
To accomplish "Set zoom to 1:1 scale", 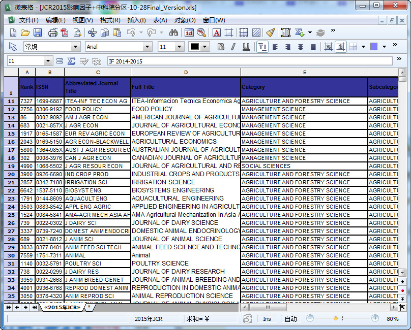I will point(189,32).
